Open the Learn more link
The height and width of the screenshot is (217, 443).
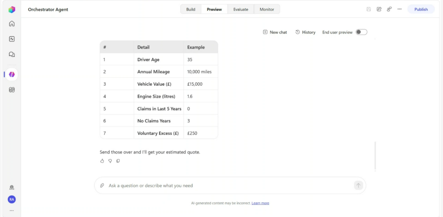pyautogui.click(x=260, y=203)
